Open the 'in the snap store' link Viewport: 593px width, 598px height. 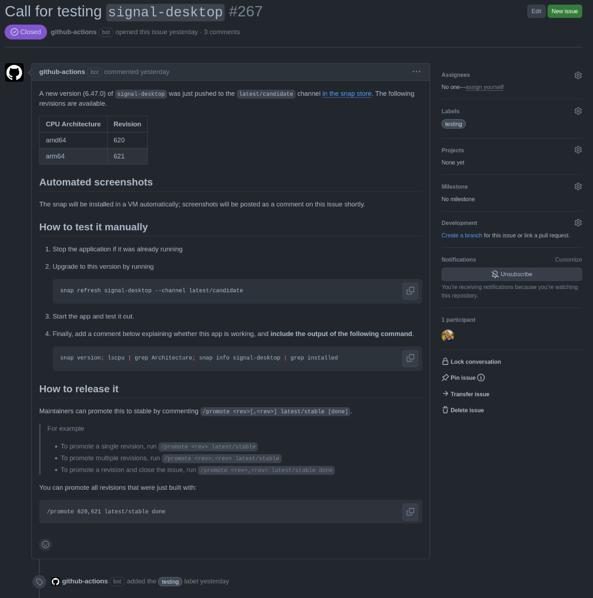click(347, 93)
